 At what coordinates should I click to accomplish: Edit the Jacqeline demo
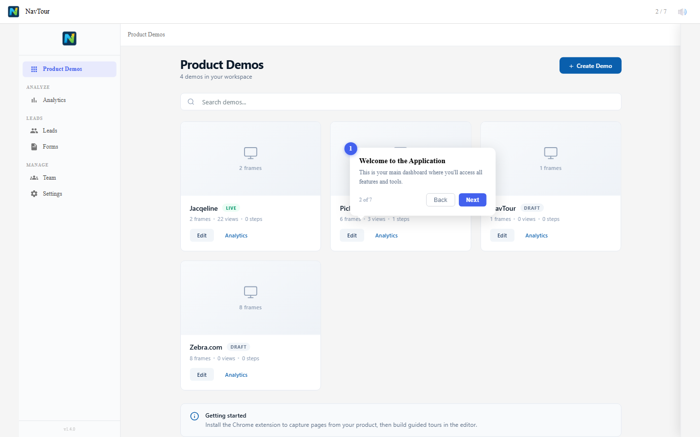[202, 235]
